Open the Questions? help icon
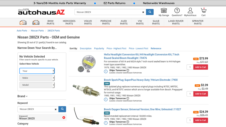Image resolution: width=226 pixels, height=127 pixels. coord(177,12)
